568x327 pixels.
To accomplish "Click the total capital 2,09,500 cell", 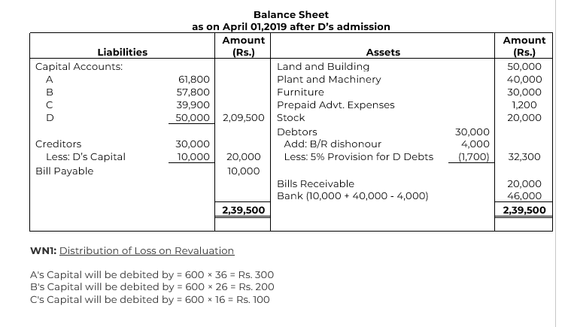I will pyautogui.click(x=244, y=118).
